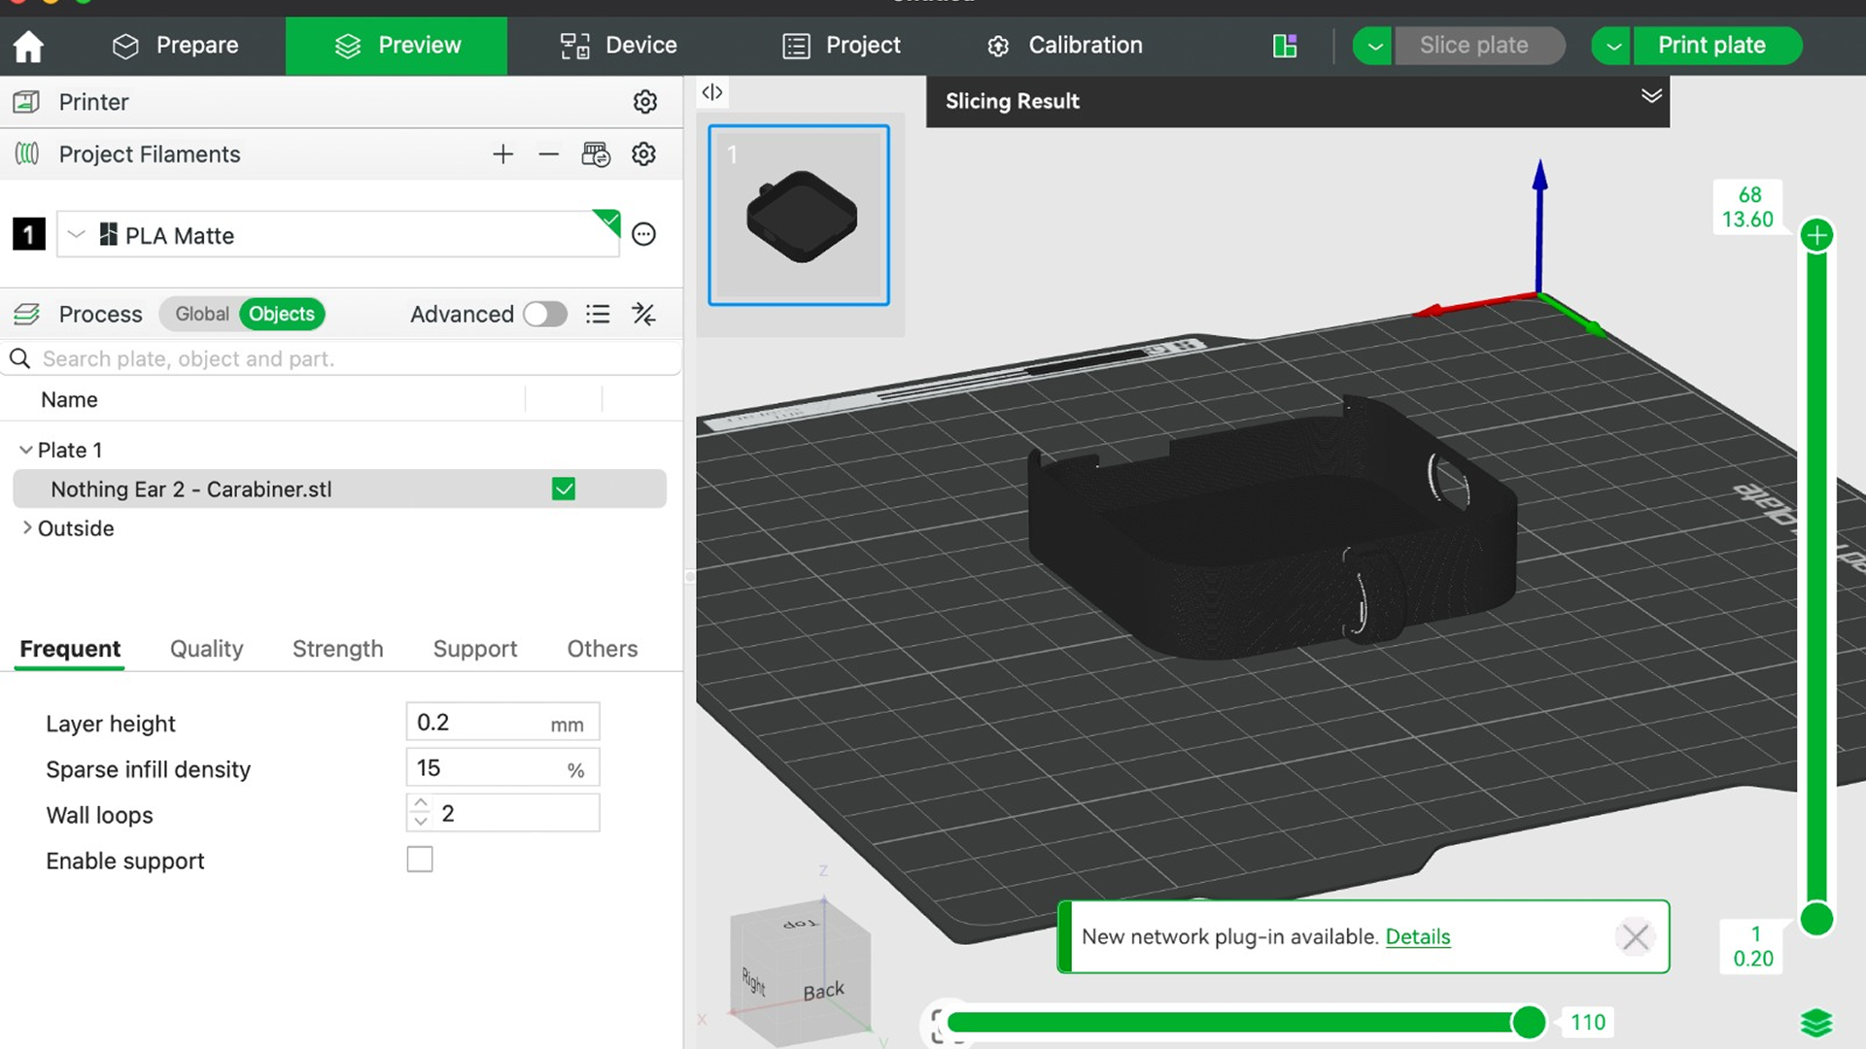Screen dimensions: 1866x1049
Task: Open PLA Matte filament options menu
Action: coord(643,234)
